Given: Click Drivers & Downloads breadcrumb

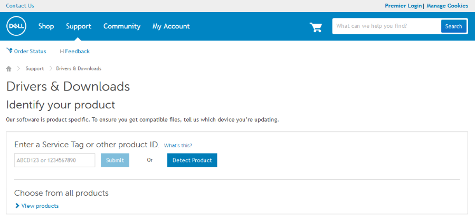Looking at the screenshot, I should [79, 68].
